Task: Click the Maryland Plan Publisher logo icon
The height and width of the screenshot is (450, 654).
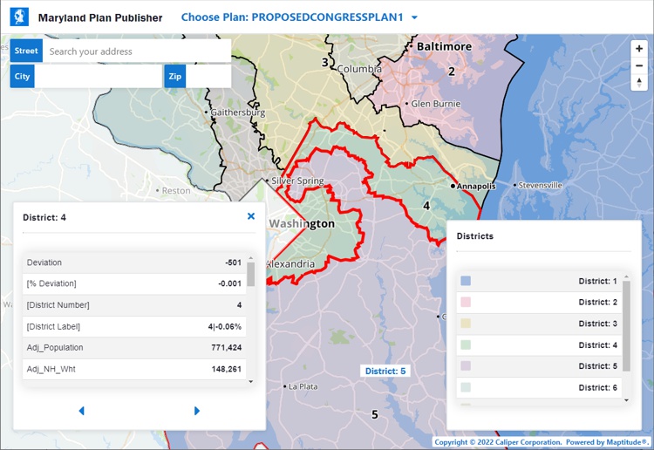Action: (x=19, y=17)
